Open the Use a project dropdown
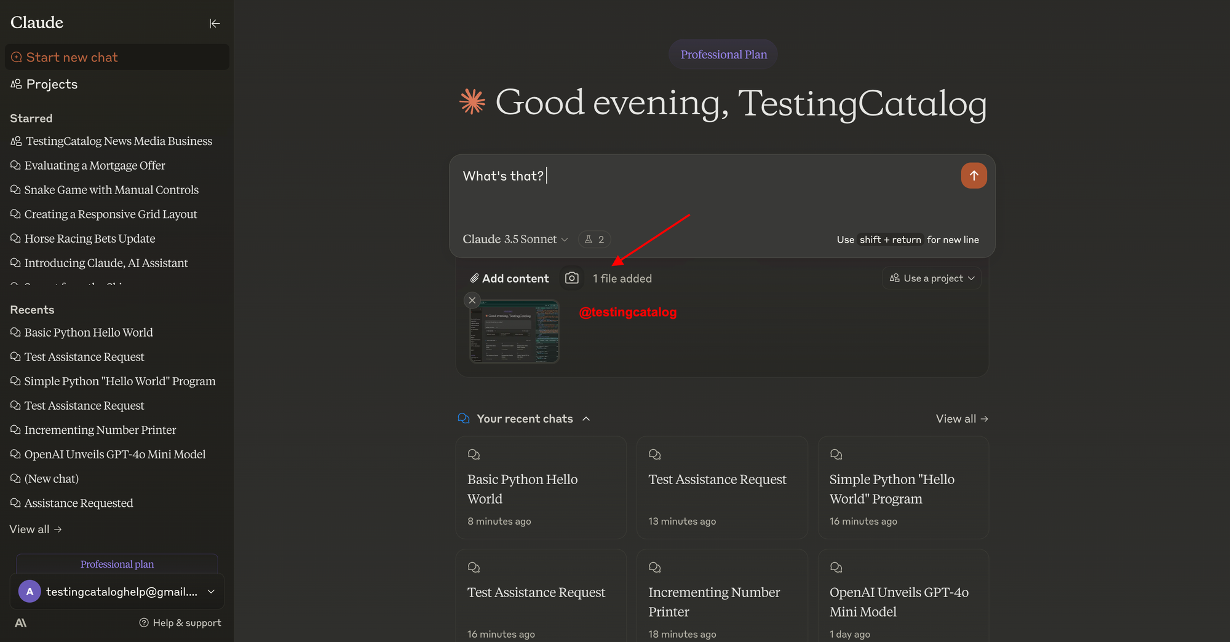 [931, 278]
